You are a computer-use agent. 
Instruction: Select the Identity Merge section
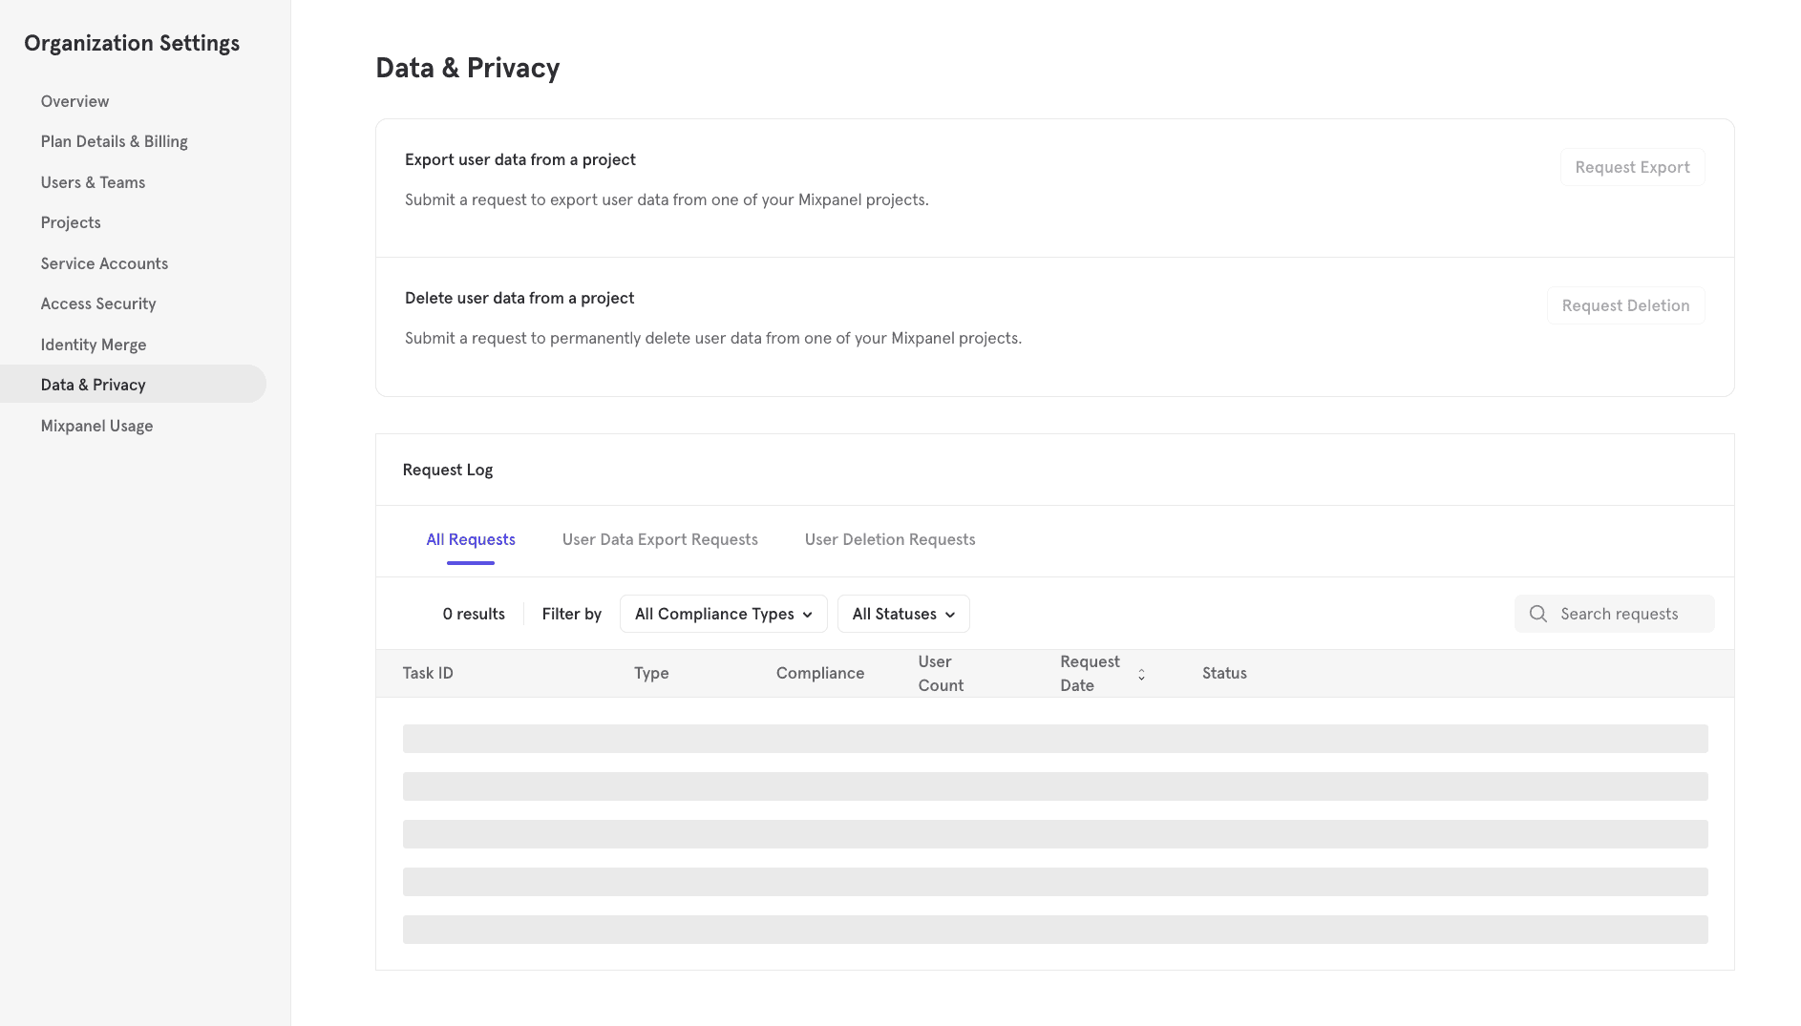[x=94, y=345]
